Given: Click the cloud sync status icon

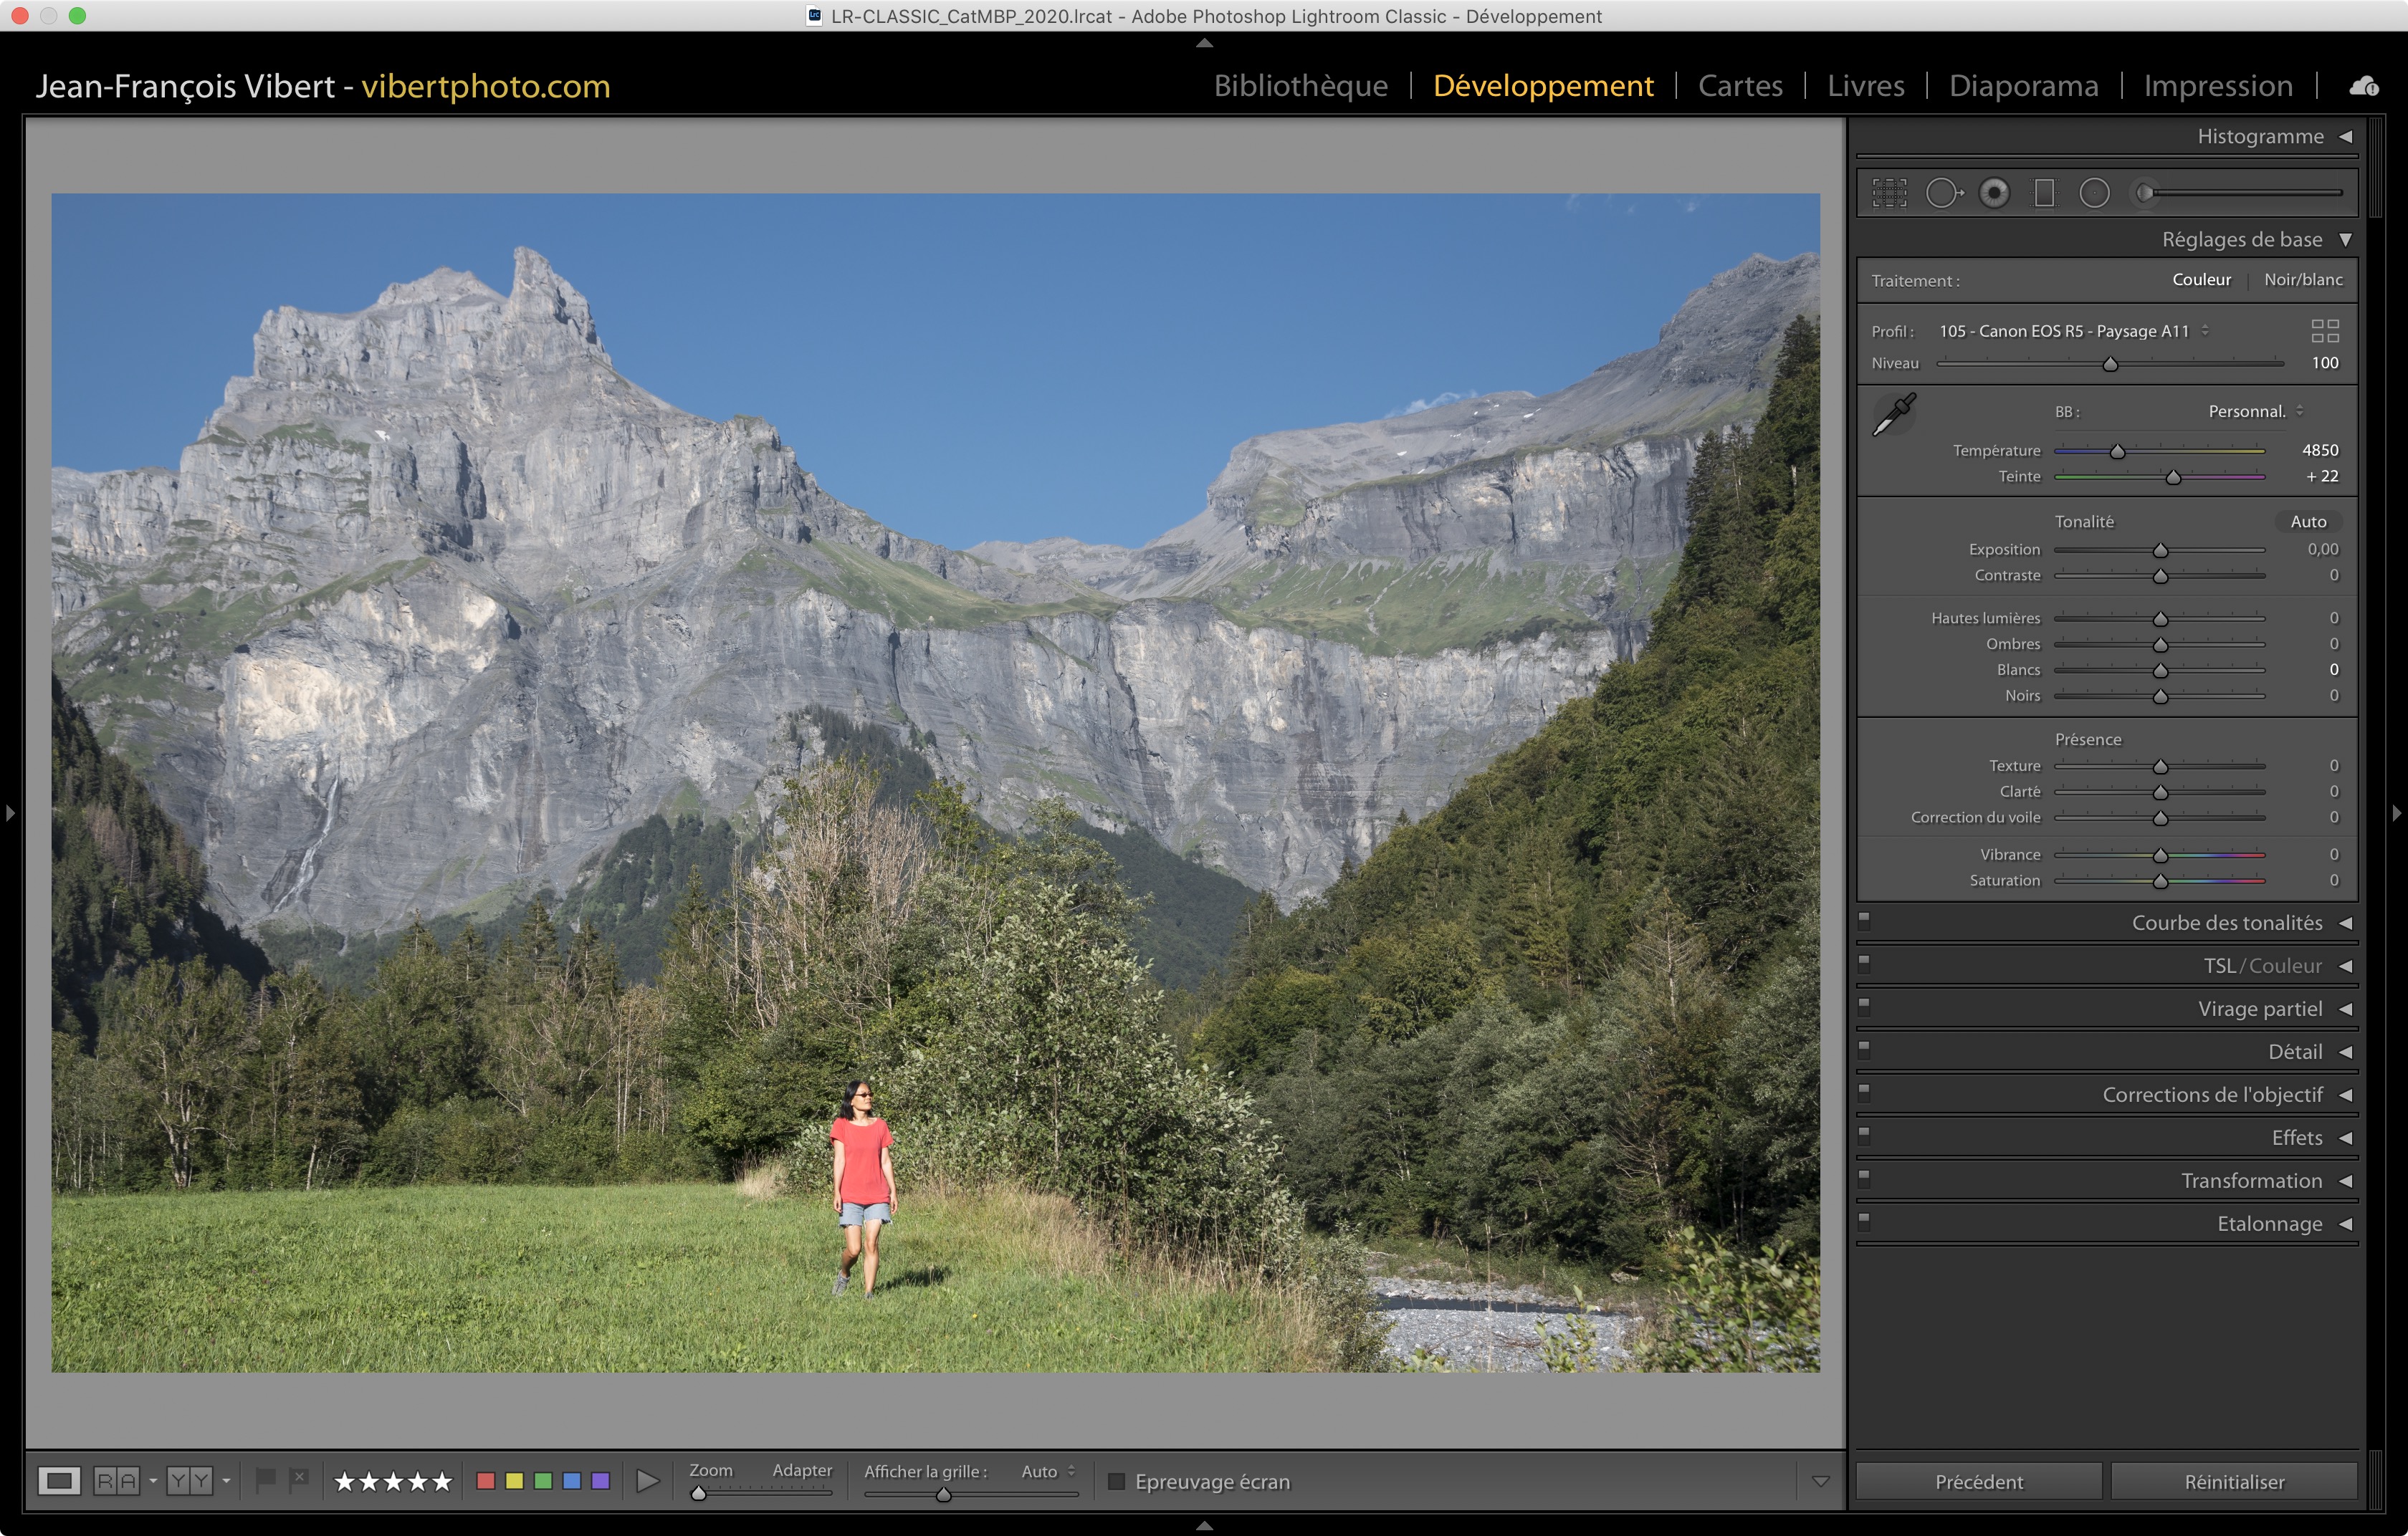Looking at the screenshot, I should 2364,87.
